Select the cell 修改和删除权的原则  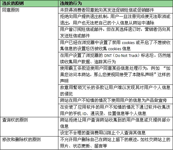pos(29,143)
